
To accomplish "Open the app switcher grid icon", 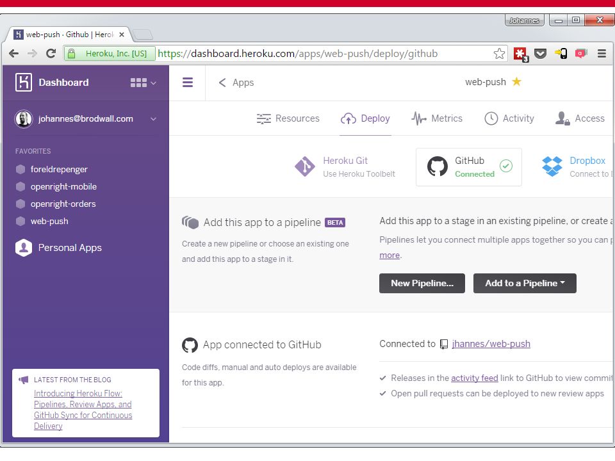I will (138, 83).
